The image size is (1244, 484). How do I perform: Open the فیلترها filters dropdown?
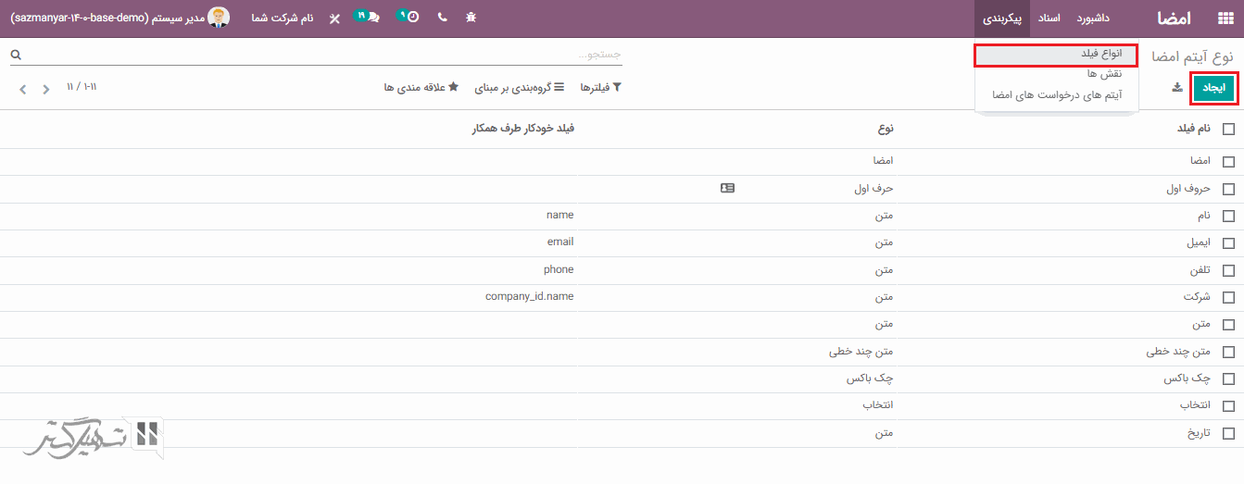[x=601, y=87]
